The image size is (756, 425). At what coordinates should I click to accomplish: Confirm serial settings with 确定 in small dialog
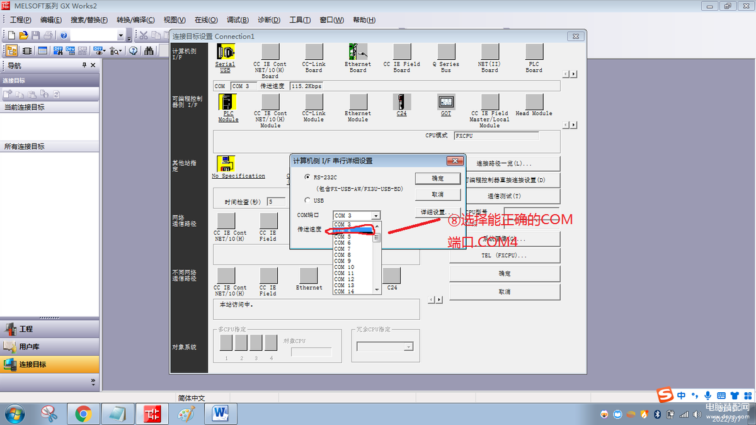point(438,179)
